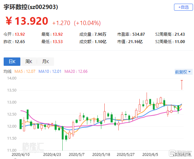Select the 日K daily chart tab
The height and width of the screenshot is (159, 194).
point(12,61)
